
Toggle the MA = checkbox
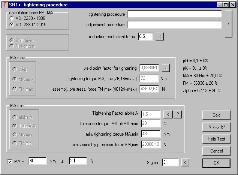point(10,162)
